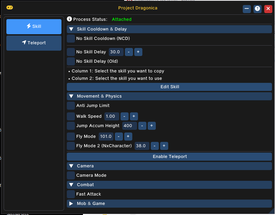Increase the Fly Mode 2 value
The width and height of the screenshot is (275, 215).
click(164, 146)
